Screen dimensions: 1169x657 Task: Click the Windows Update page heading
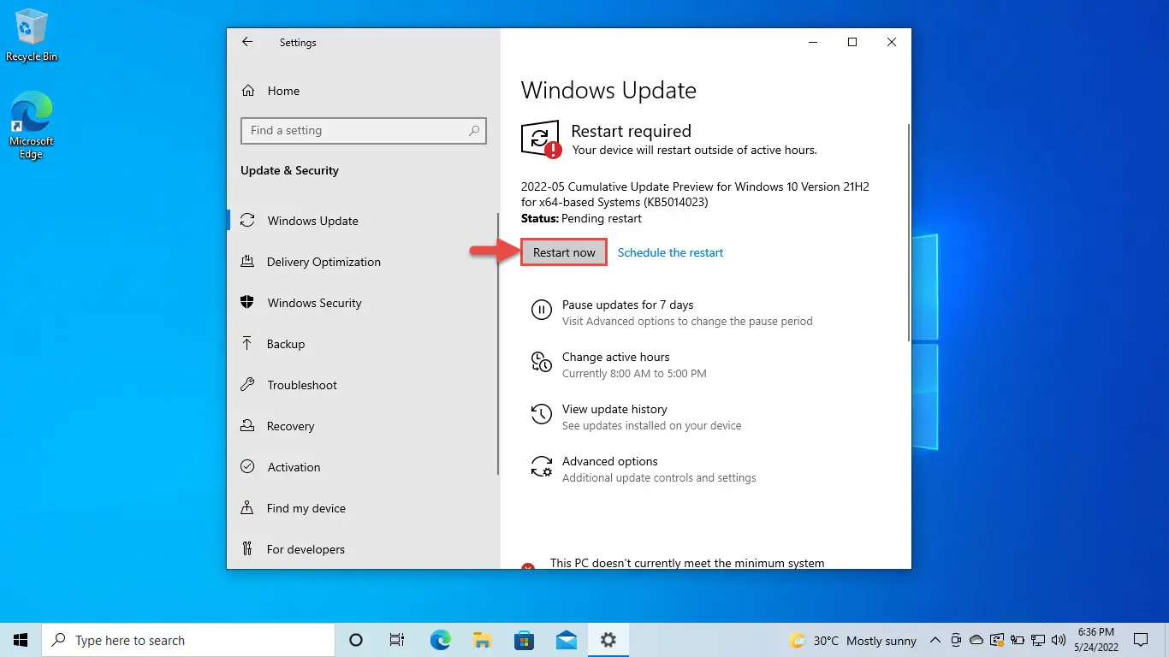(608, 91)
